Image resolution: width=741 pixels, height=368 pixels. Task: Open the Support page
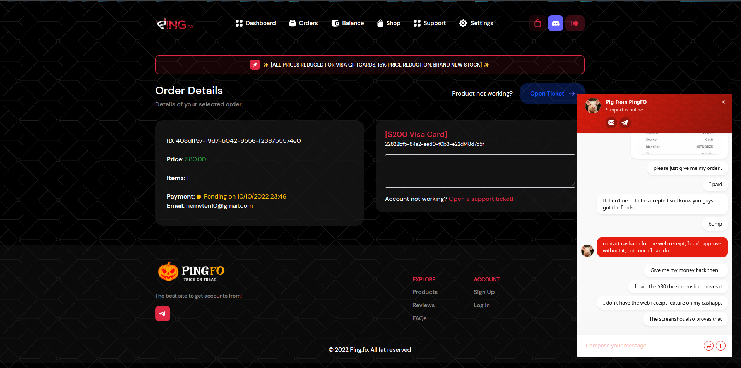[x=430, y=23]
